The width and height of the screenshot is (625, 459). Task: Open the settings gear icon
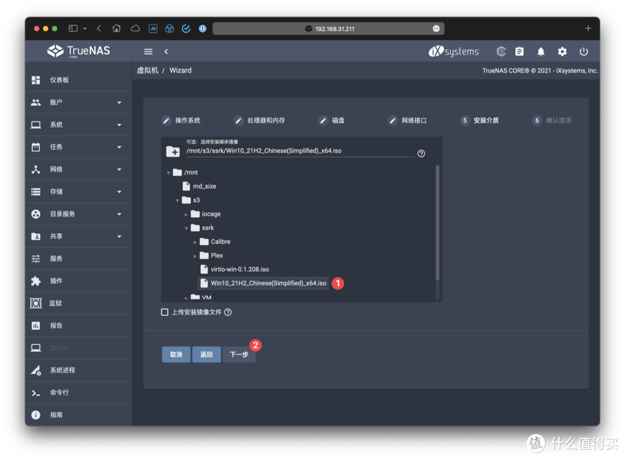(x=562, y=52)
